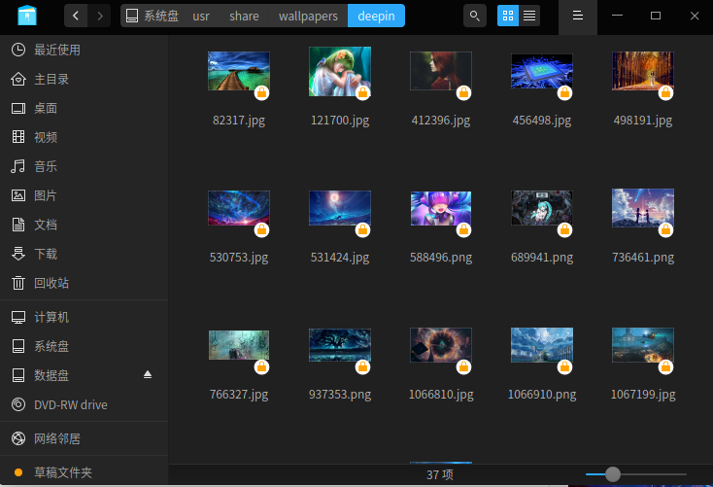This screenshot has height=487, width=713.
Task: Select thumbnail of 121700.jpg
Action: tap(340, 72)
